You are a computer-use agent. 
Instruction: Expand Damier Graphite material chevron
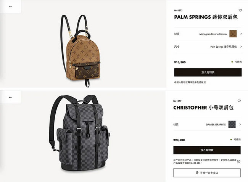[240, 124]
